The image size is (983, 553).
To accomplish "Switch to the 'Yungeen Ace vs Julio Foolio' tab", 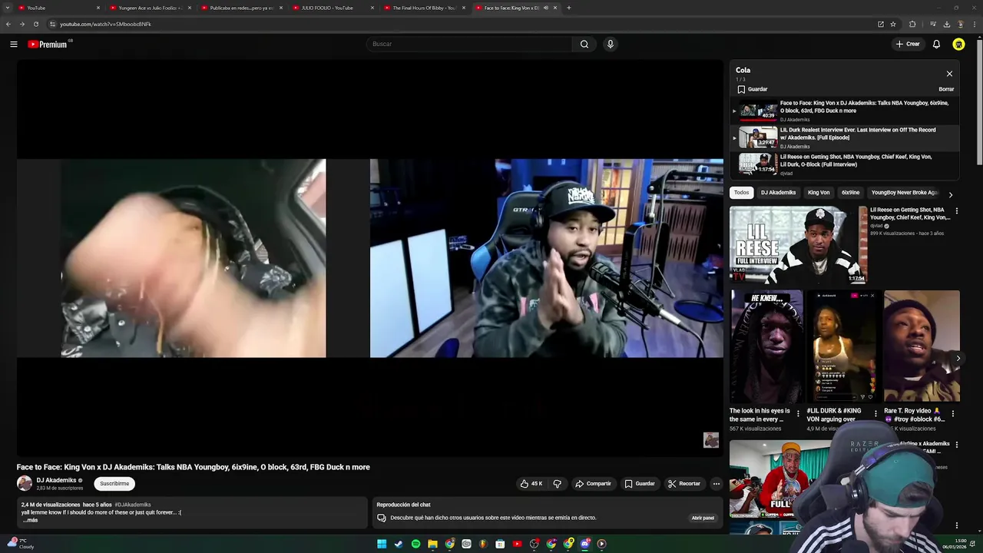I will pyautogui.click(x=150, y=8).
